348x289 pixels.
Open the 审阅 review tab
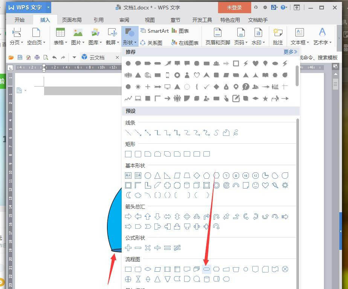(x=124, y=20)
